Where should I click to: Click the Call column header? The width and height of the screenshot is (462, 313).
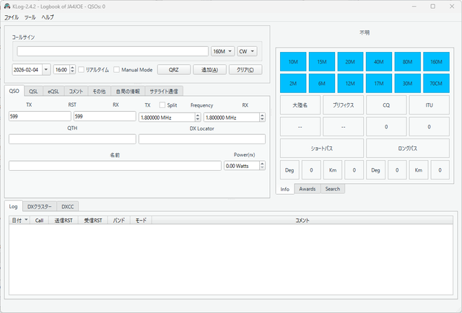point(39,220)
